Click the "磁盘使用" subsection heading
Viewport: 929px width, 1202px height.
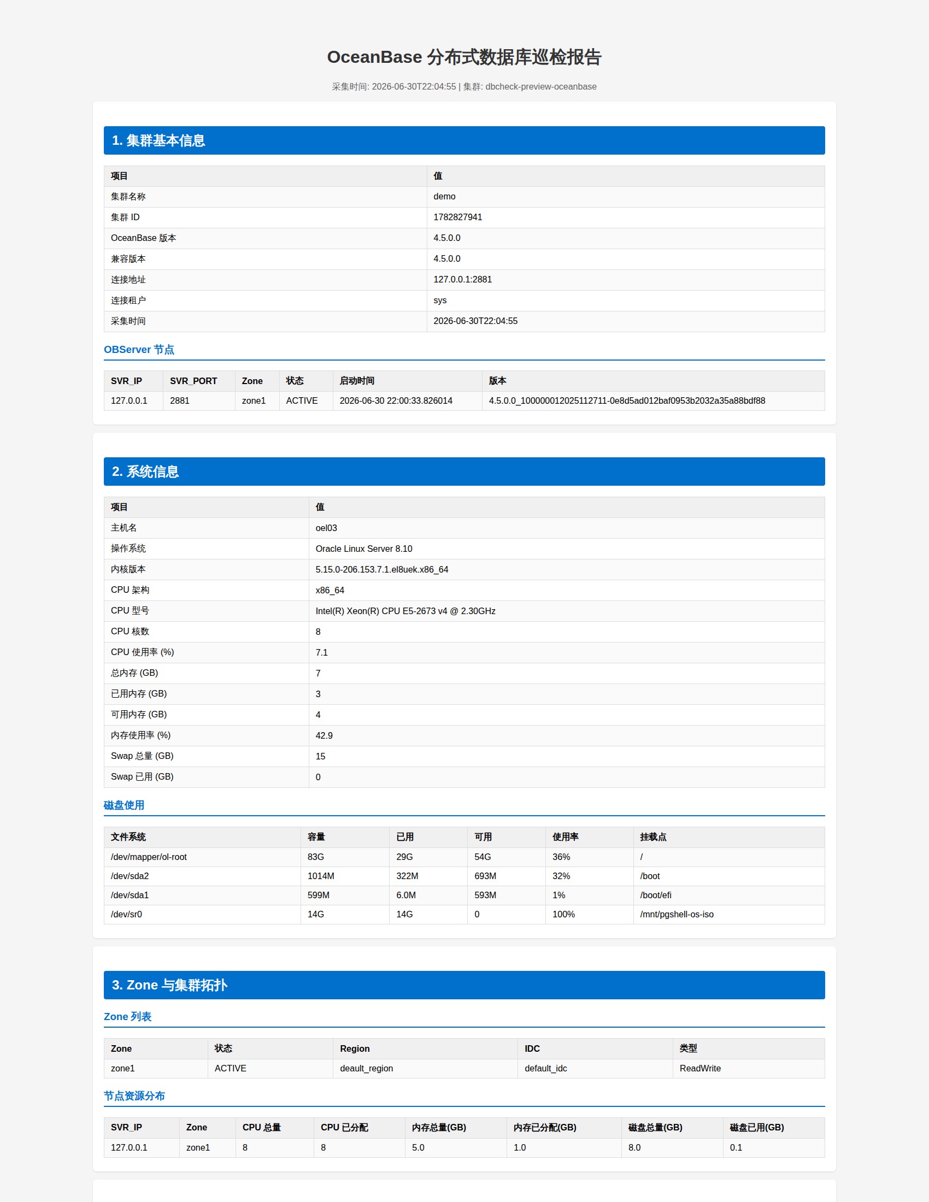click(124, 805)
